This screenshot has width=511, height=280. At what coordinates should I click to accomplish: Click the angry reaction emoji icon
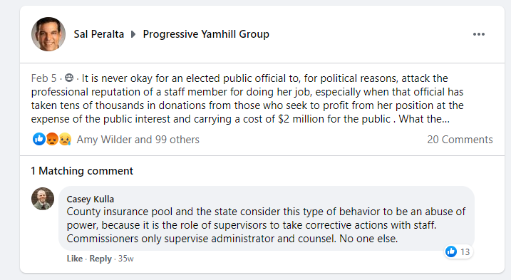pos(52,139)
